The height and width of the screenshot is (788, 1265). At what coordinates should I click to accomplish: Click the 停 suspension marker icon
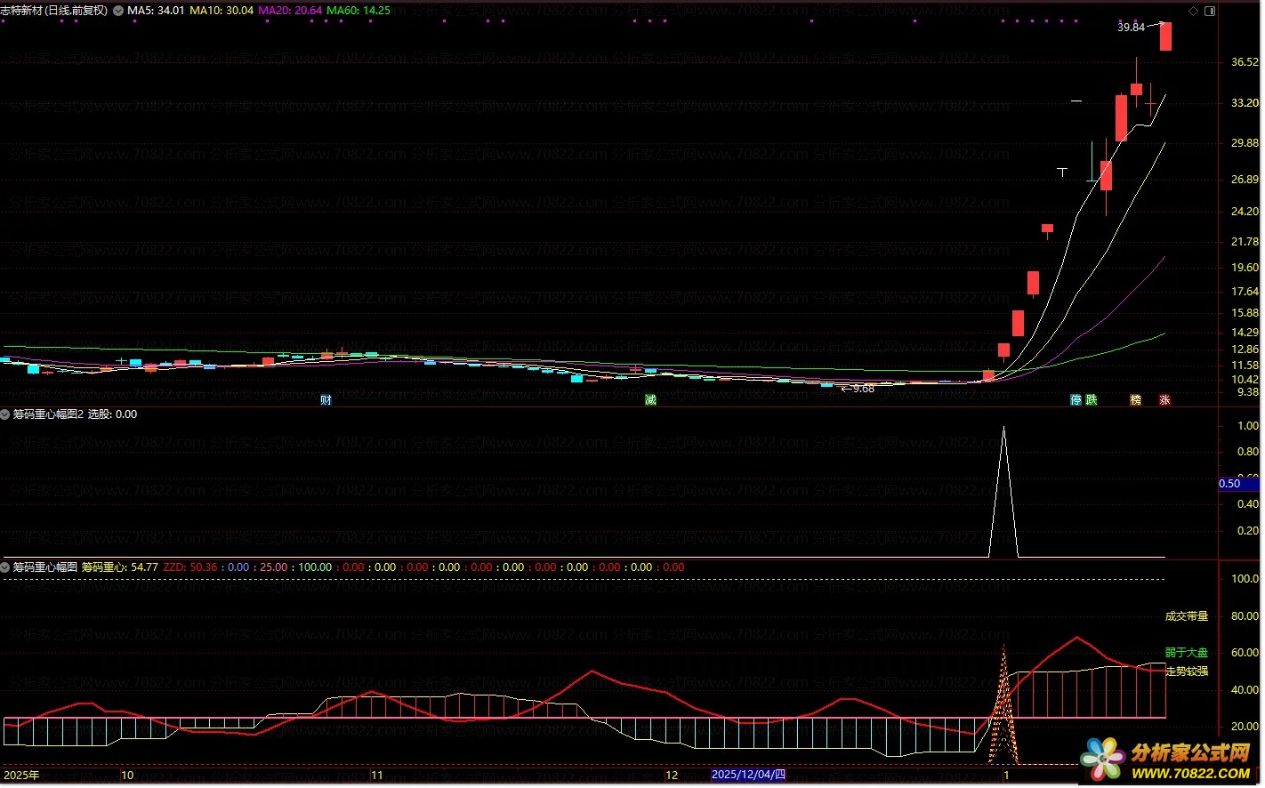pyautogui.click(x=1076, y=400)
